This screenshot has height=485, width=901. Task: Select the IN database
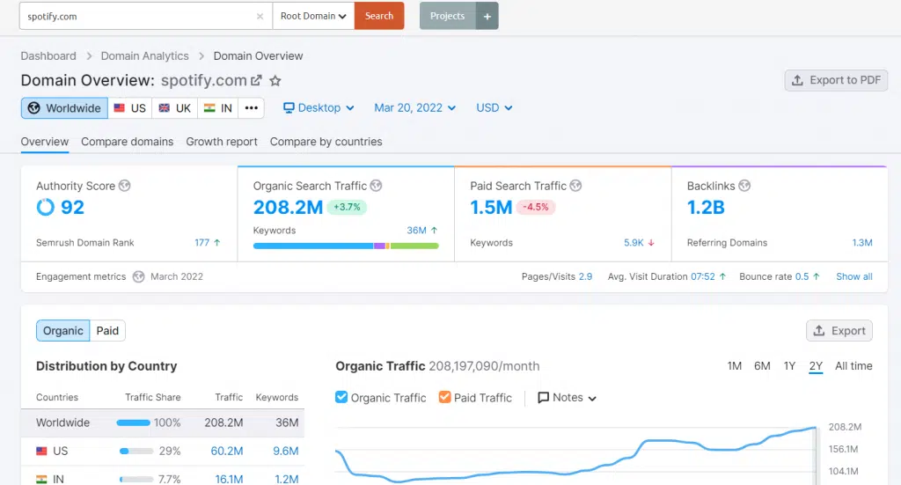(x=218, y=108)
